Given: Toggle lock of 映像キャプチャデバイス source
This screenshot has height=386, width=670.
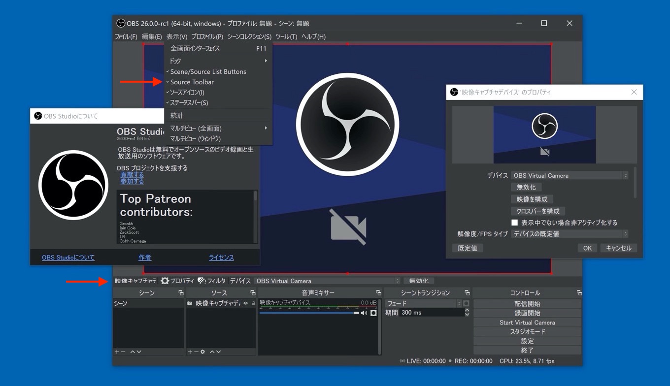Looking at the screenshot, I should [x=253, y=304].
